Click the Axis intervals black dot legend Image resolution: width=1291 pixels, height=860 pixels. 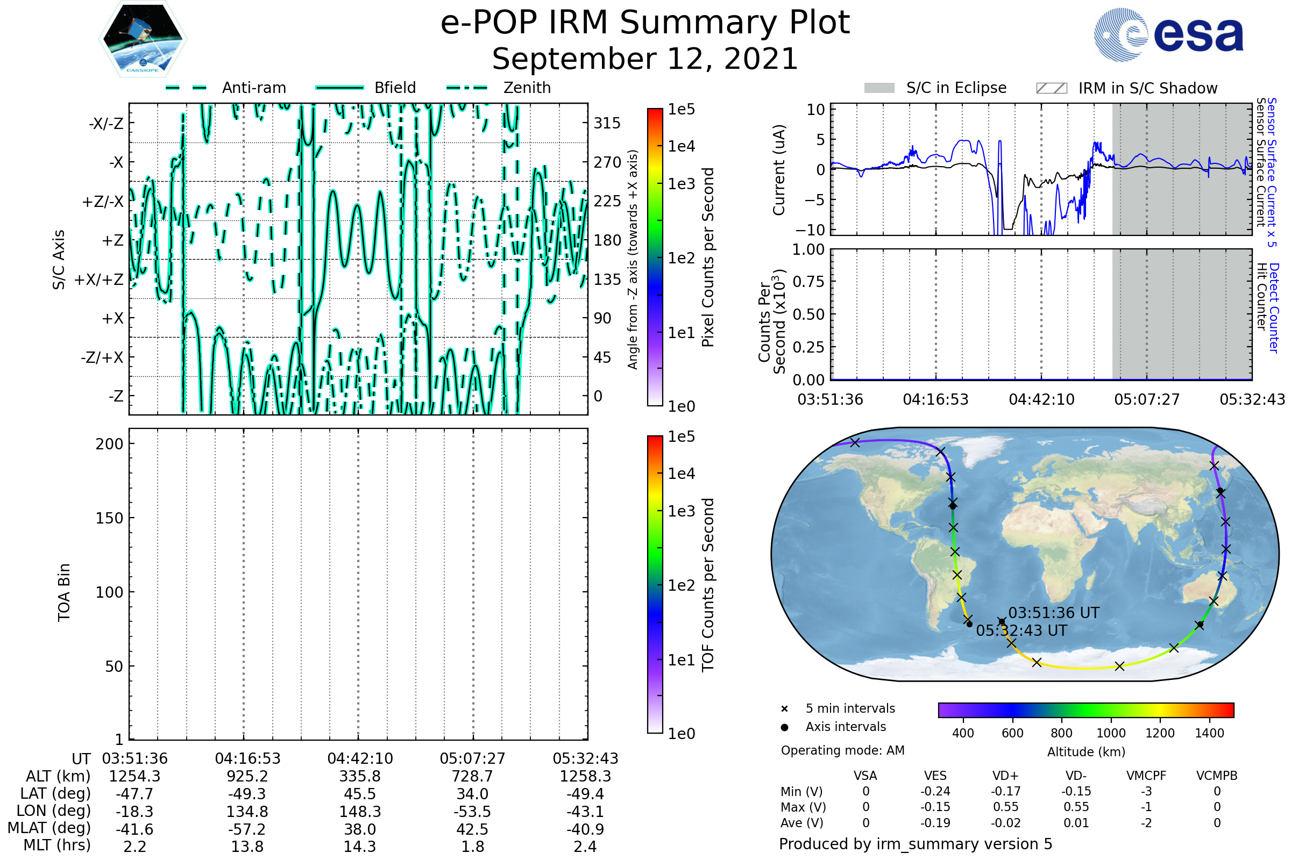click(x=784, y=727)
